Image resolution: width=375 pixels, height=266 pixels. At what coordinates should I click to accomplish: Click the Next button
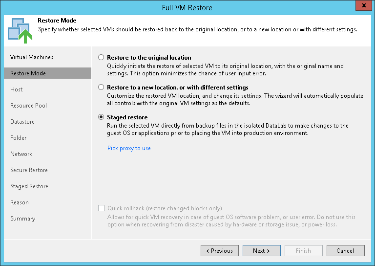coord(261,251)
